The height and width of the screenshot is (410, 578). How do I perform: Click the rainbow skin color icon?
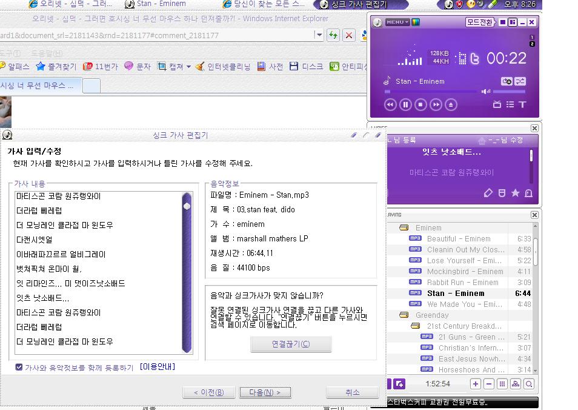click(x=416, y=22)
